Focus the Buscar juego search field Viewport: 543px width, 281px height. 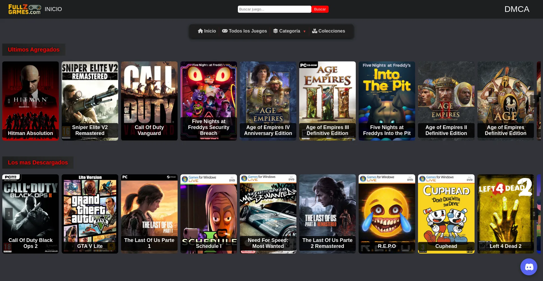coord(274,9)
